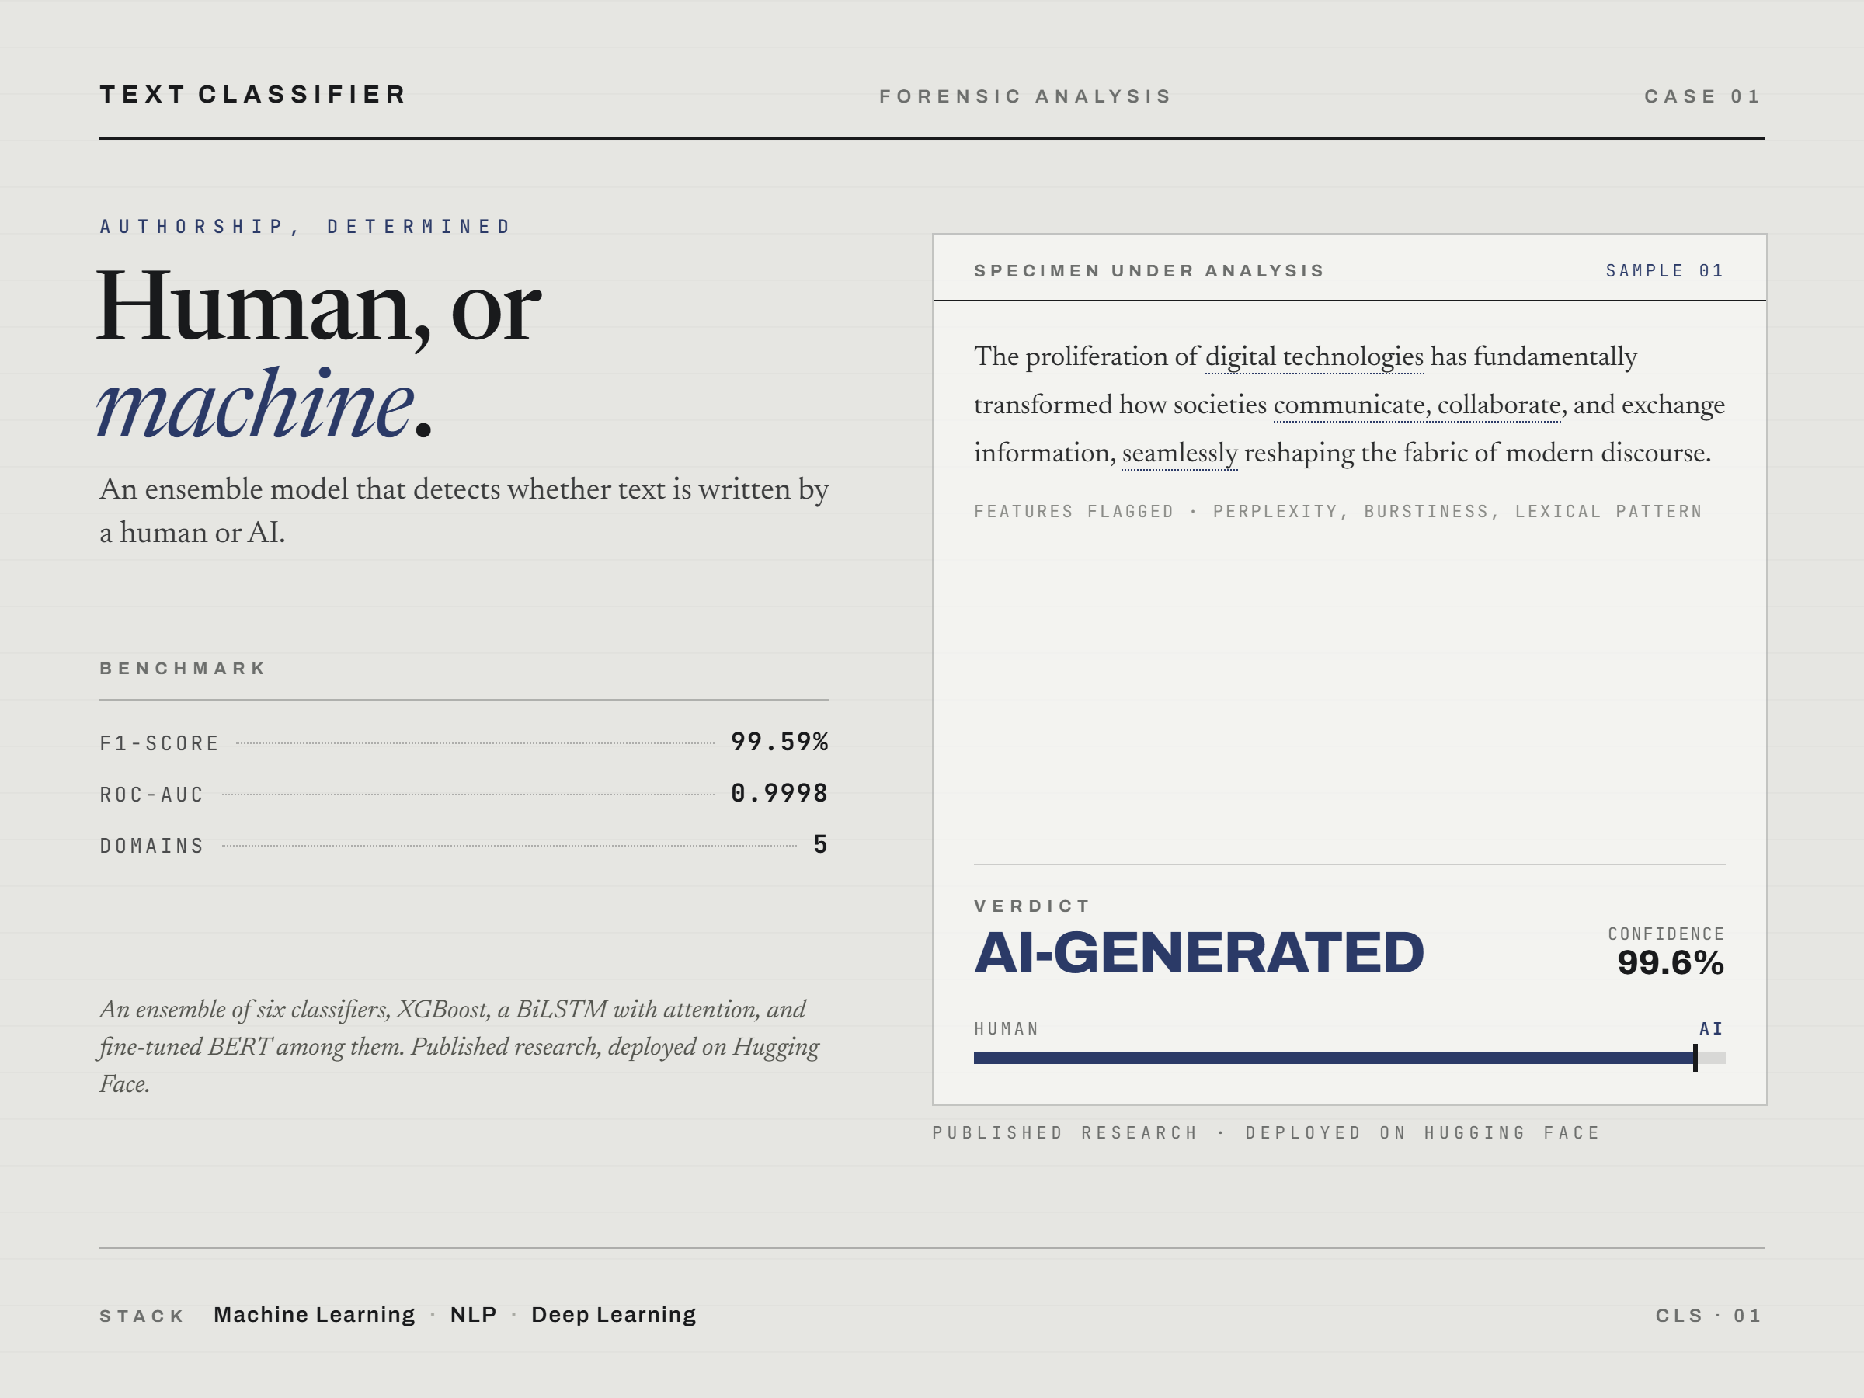The height and width of the screenshot is (1398, 1864).
Task: Click the AI label above confidence bar
Action: 1712,1029
